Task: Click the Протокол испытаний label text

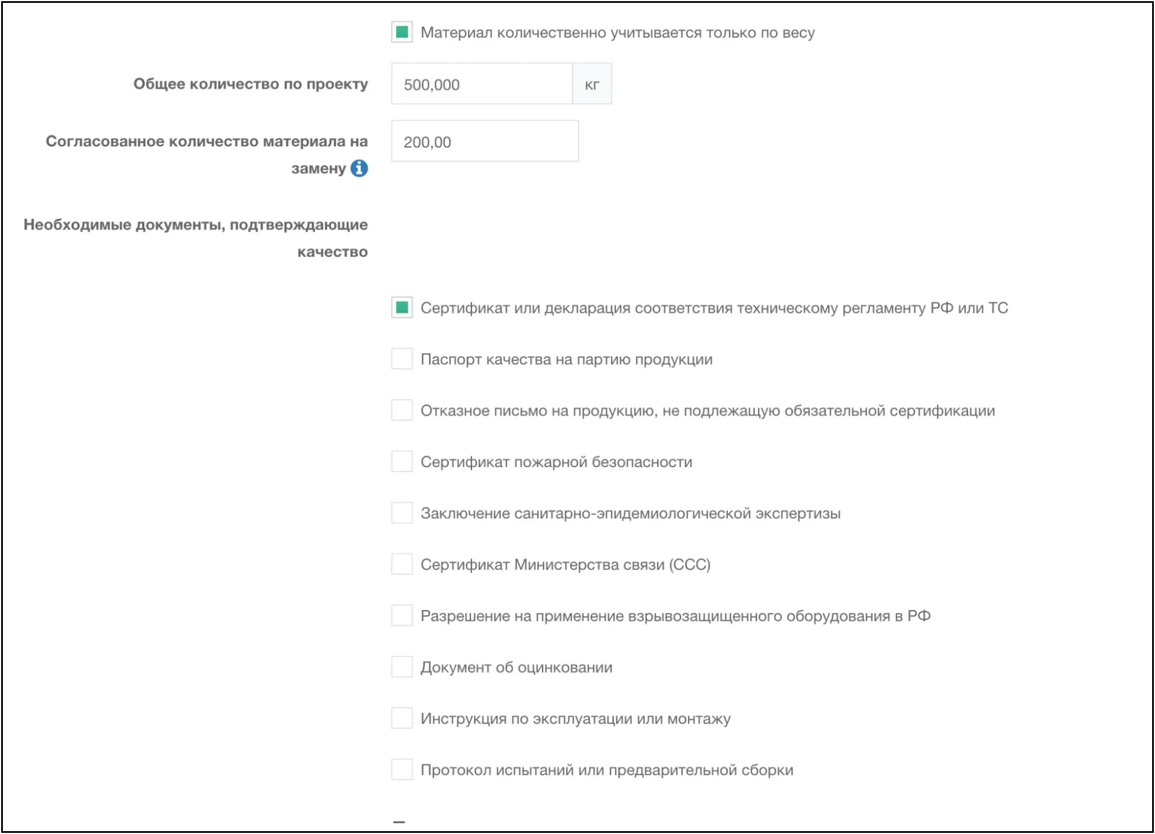Action: tap(607, 770)
